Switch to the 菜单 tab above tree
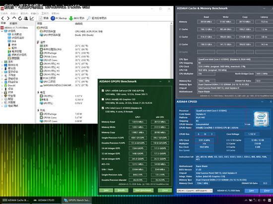Screen dimensions: 273x204 click(x=3, y=23)
